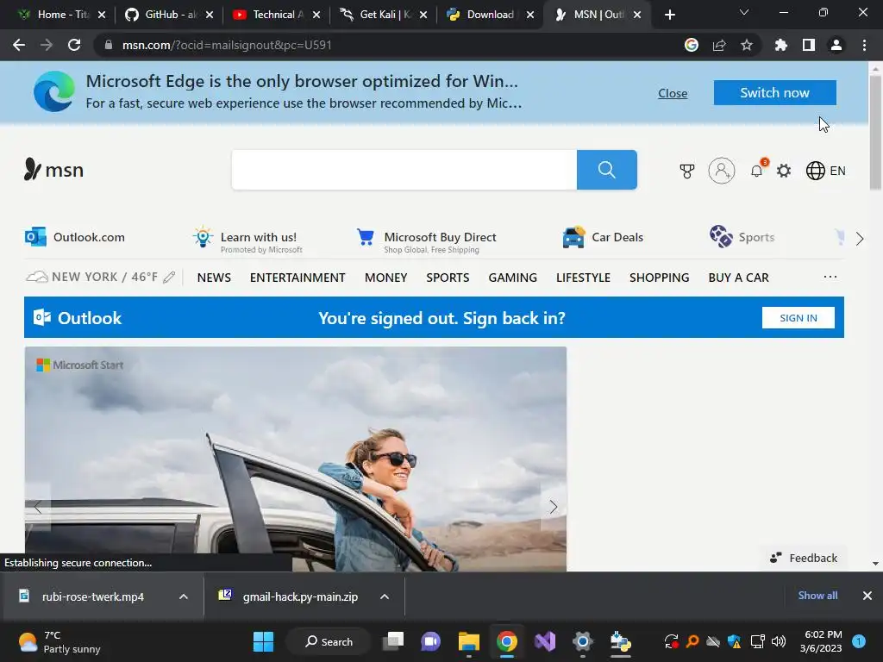The width and height of the screenshot is (883, 662).
Task: Click the MSN account sign-in avatar
Action: (722, 171)
